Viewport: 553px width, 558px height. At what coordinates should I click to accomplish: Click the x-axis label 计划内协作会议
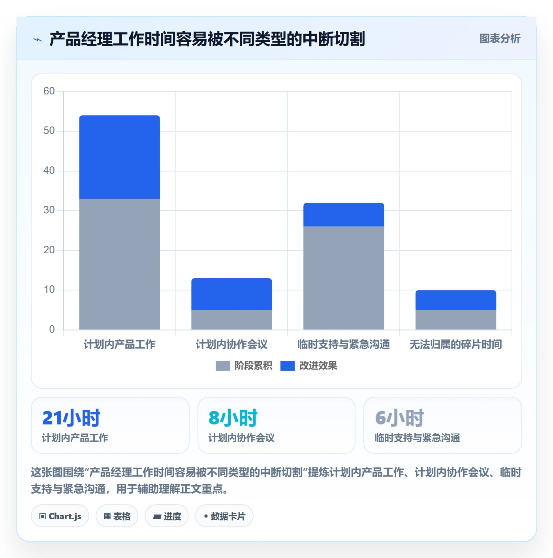pos(232,345)
